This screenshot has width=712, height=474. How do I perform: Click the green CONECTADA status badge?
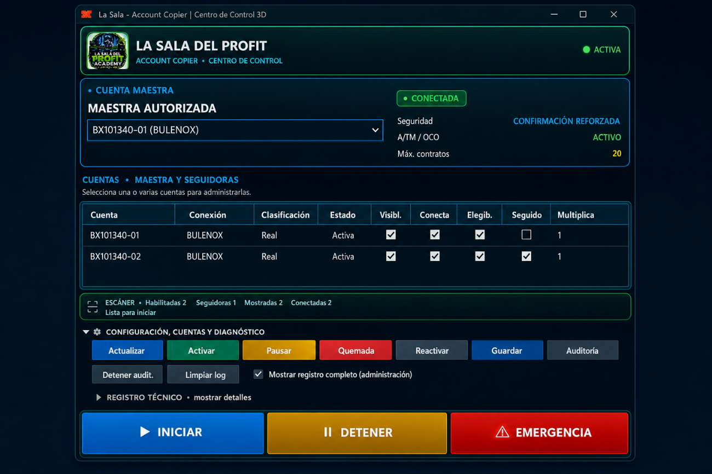tap(432, 99)
